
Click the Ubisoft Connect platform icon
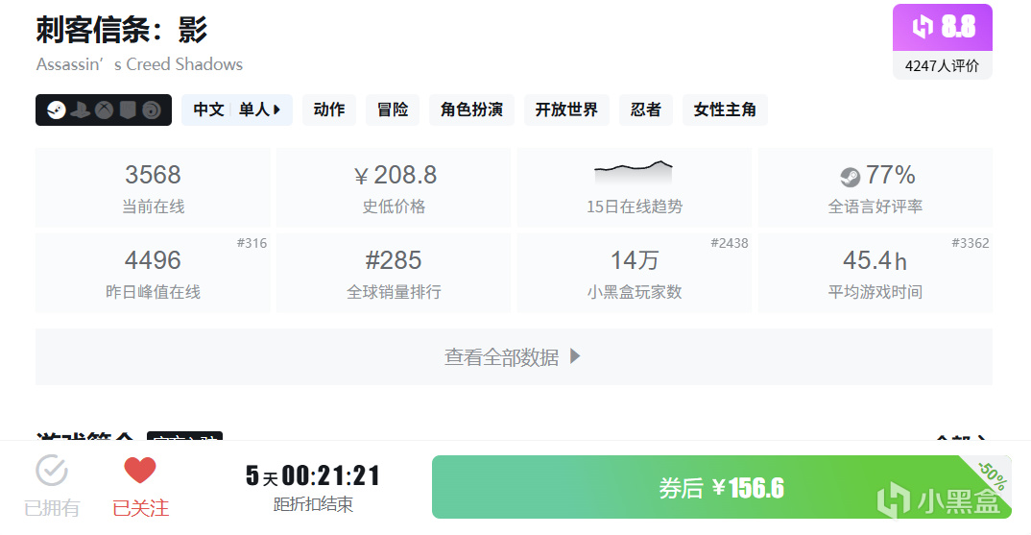coord(152,109)
